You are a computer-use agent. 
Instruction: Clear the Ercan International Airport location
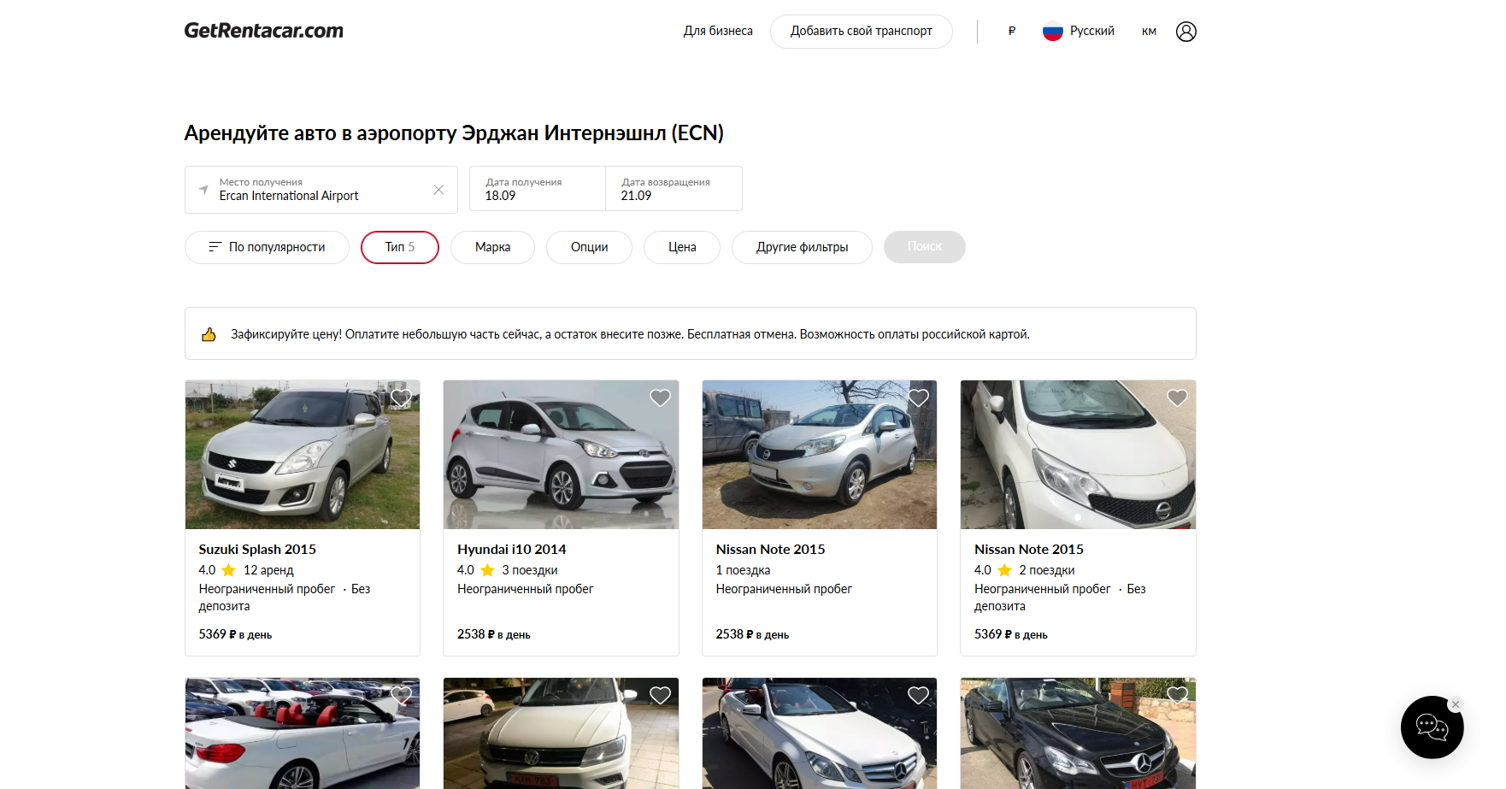click(438, 190)
